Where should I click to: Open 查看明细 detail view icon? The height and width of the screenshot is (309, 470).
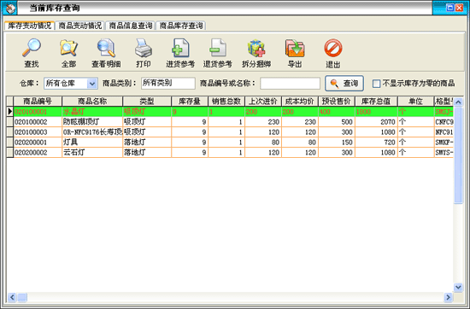click(106, 48)
